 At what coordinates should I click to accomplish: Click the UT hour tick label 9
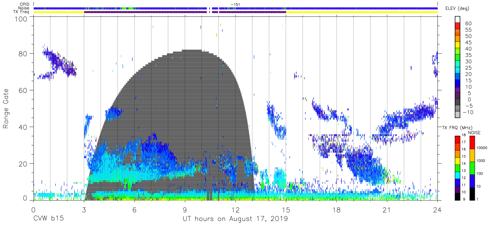point(185,210)
